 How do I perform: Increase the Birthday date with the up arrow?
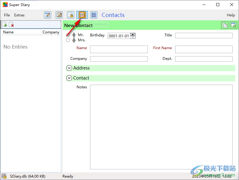133,34
